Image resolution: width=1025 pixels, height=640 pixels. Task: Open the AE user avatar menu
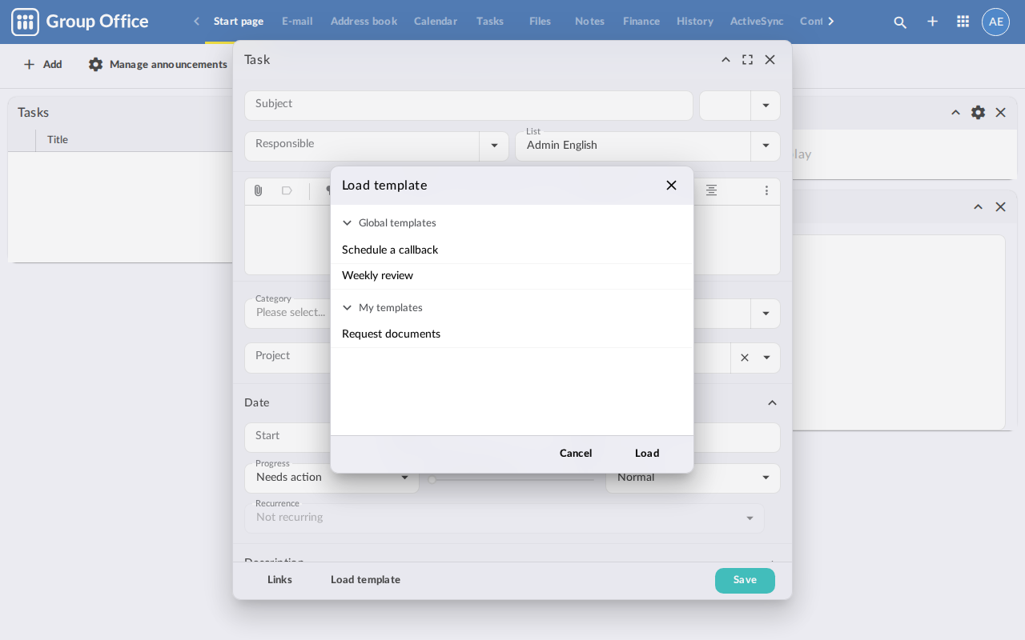coord(995,22)
